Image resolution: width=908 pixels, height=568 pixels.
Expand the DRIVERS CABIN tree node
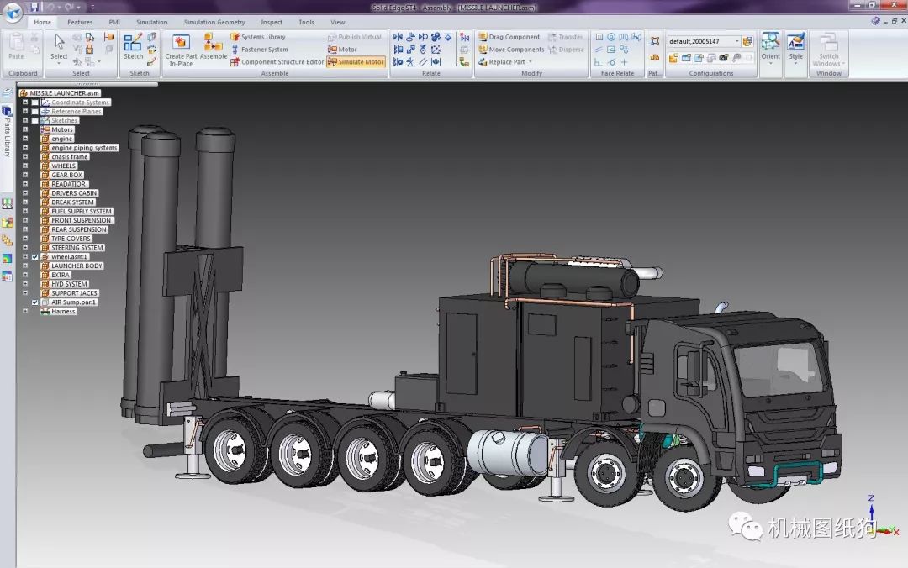click(x=25, y=192)
